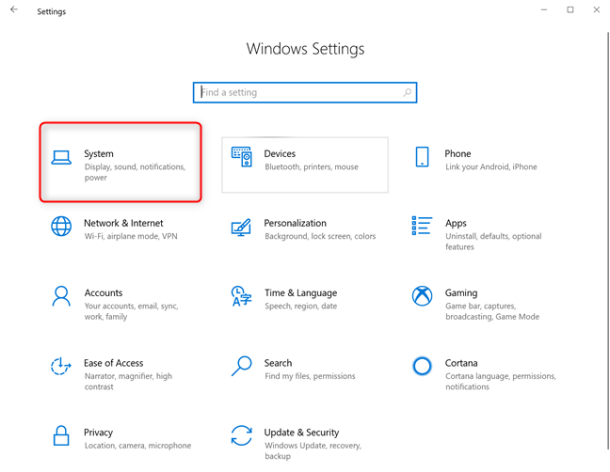610x472 pixels.
Task: Open the Personalization paintbrush icon
Action: [241, 227]
